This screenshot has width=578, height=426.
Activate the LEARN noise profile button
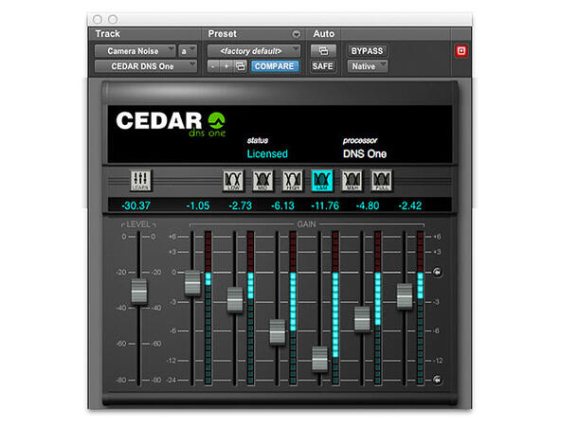140,181
